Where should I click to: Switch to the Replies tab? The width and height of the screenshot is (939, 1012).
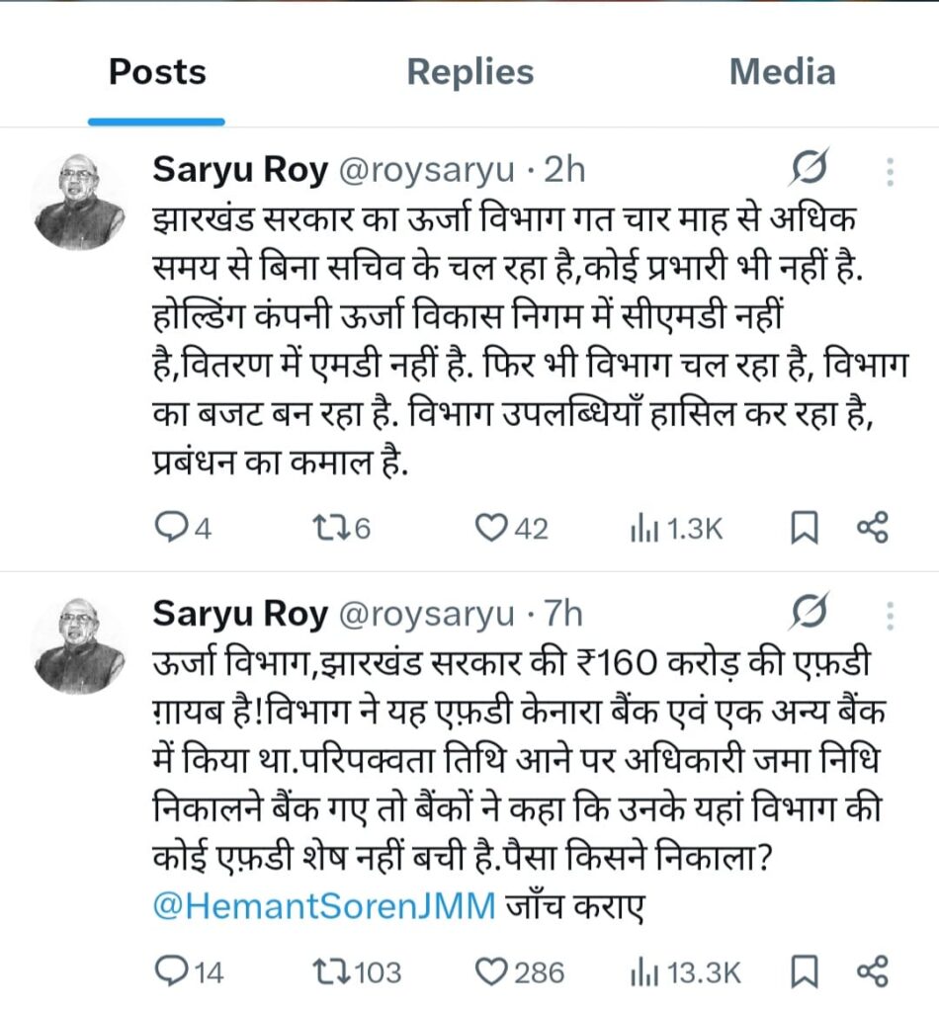pos(469,72)
